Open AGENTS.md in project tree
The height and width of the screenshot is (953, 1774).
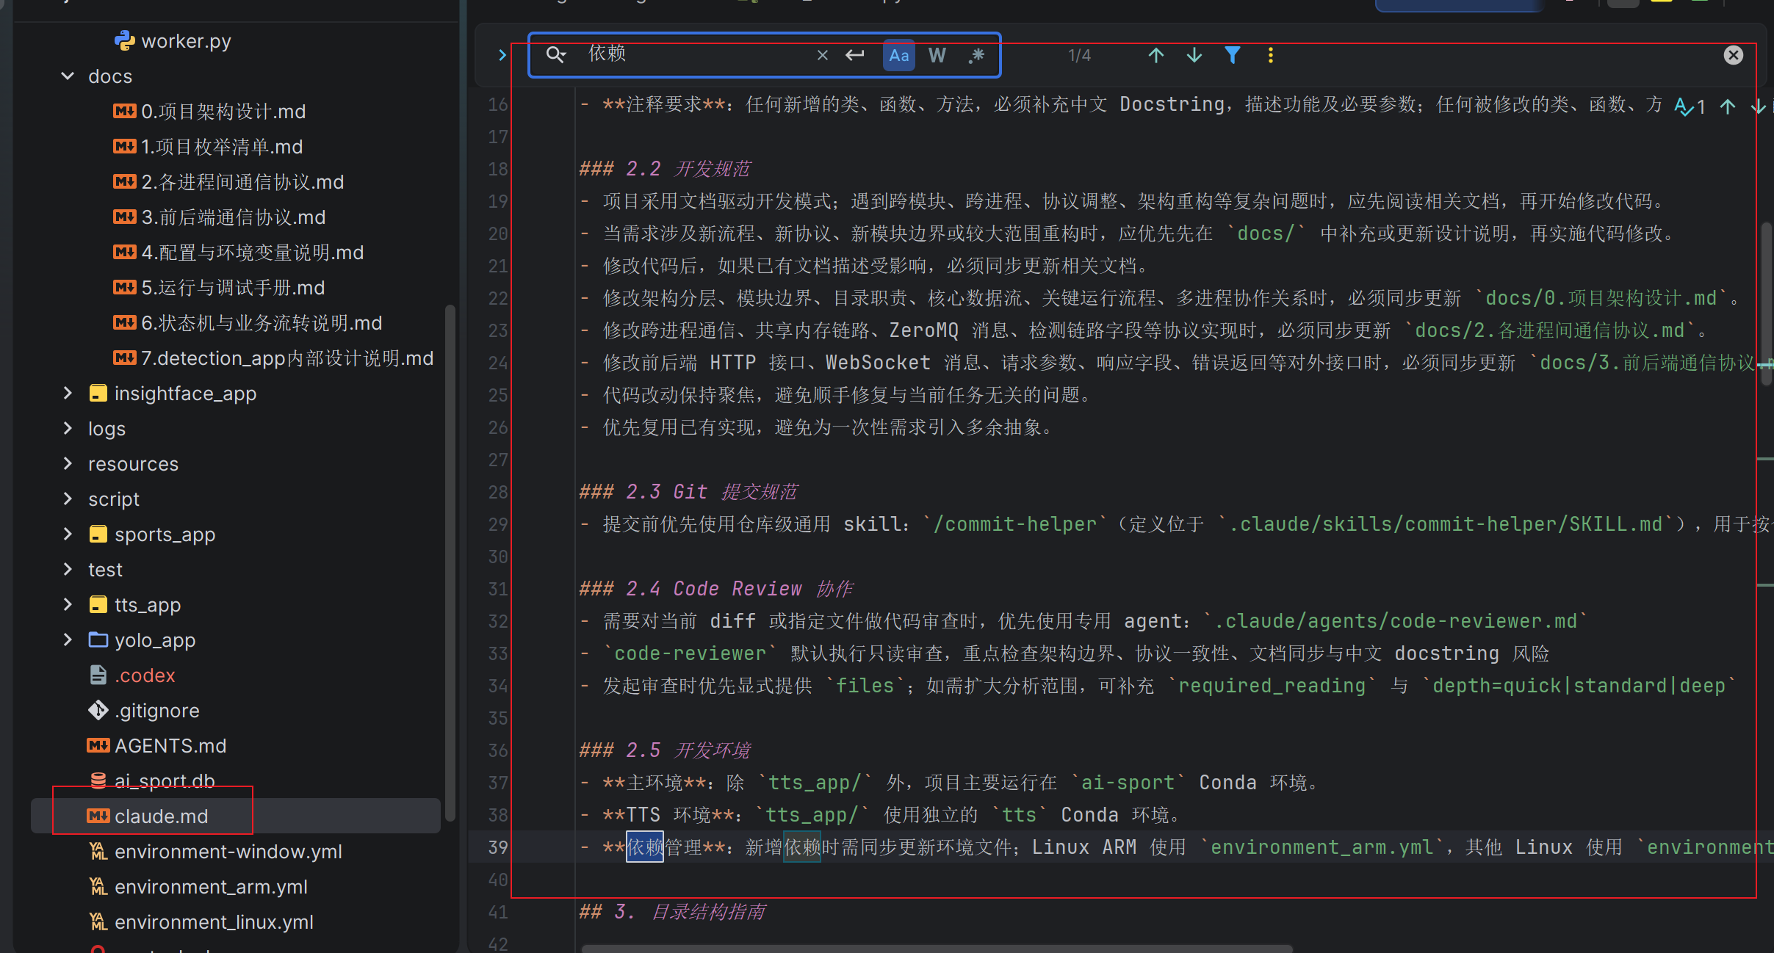pos(170,746)
